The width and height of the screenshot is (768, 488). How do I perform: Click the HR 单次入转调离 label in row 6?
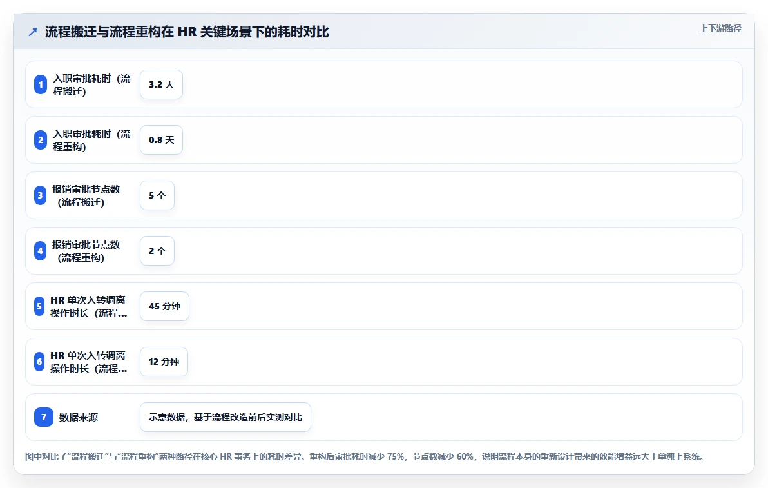pyautogui.click(x=89, y=362)
